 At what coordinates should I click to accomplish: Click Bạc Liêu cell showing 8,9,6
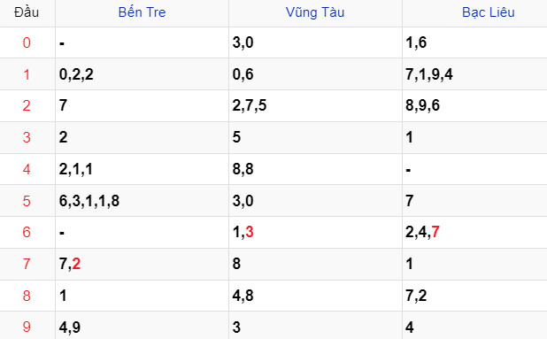(474, 105)
